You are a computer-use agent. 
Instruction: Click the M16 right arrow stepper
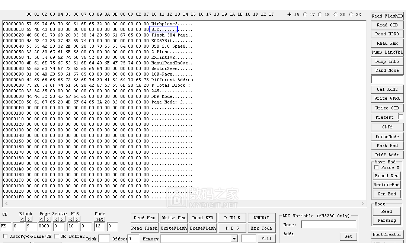pos(77,219)
